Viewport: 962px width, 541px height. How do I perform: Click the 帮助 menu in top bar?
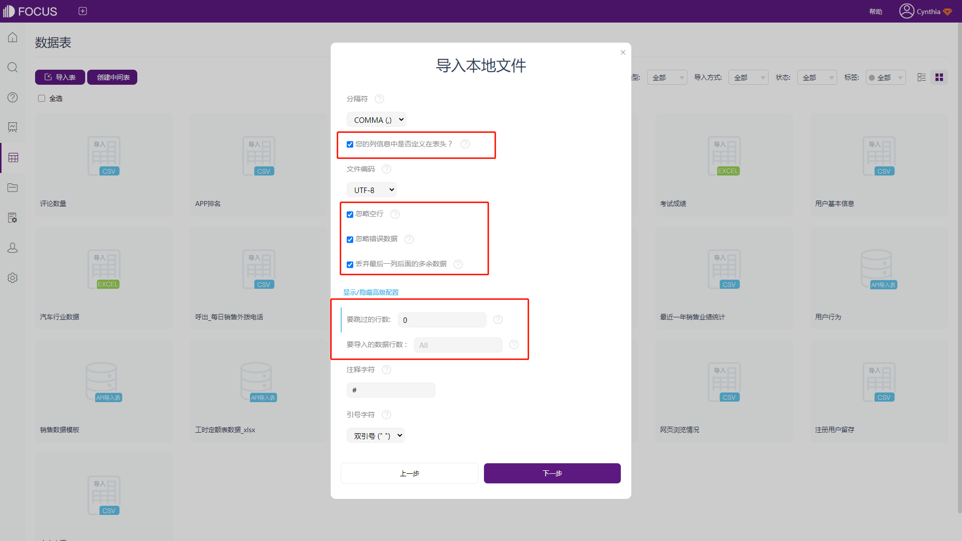875,12
